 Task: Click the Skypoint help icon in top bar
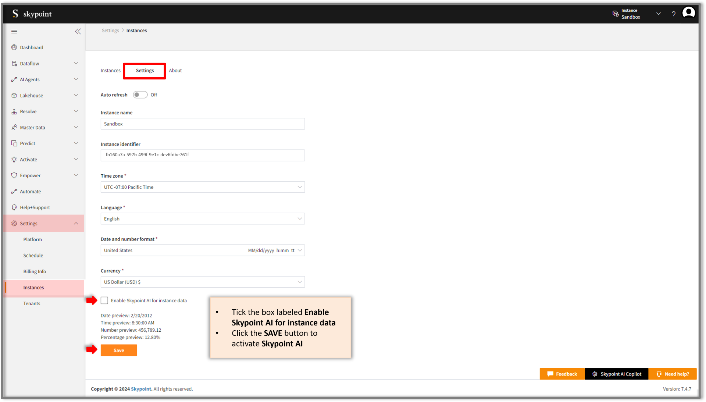(x=674, y=13)
